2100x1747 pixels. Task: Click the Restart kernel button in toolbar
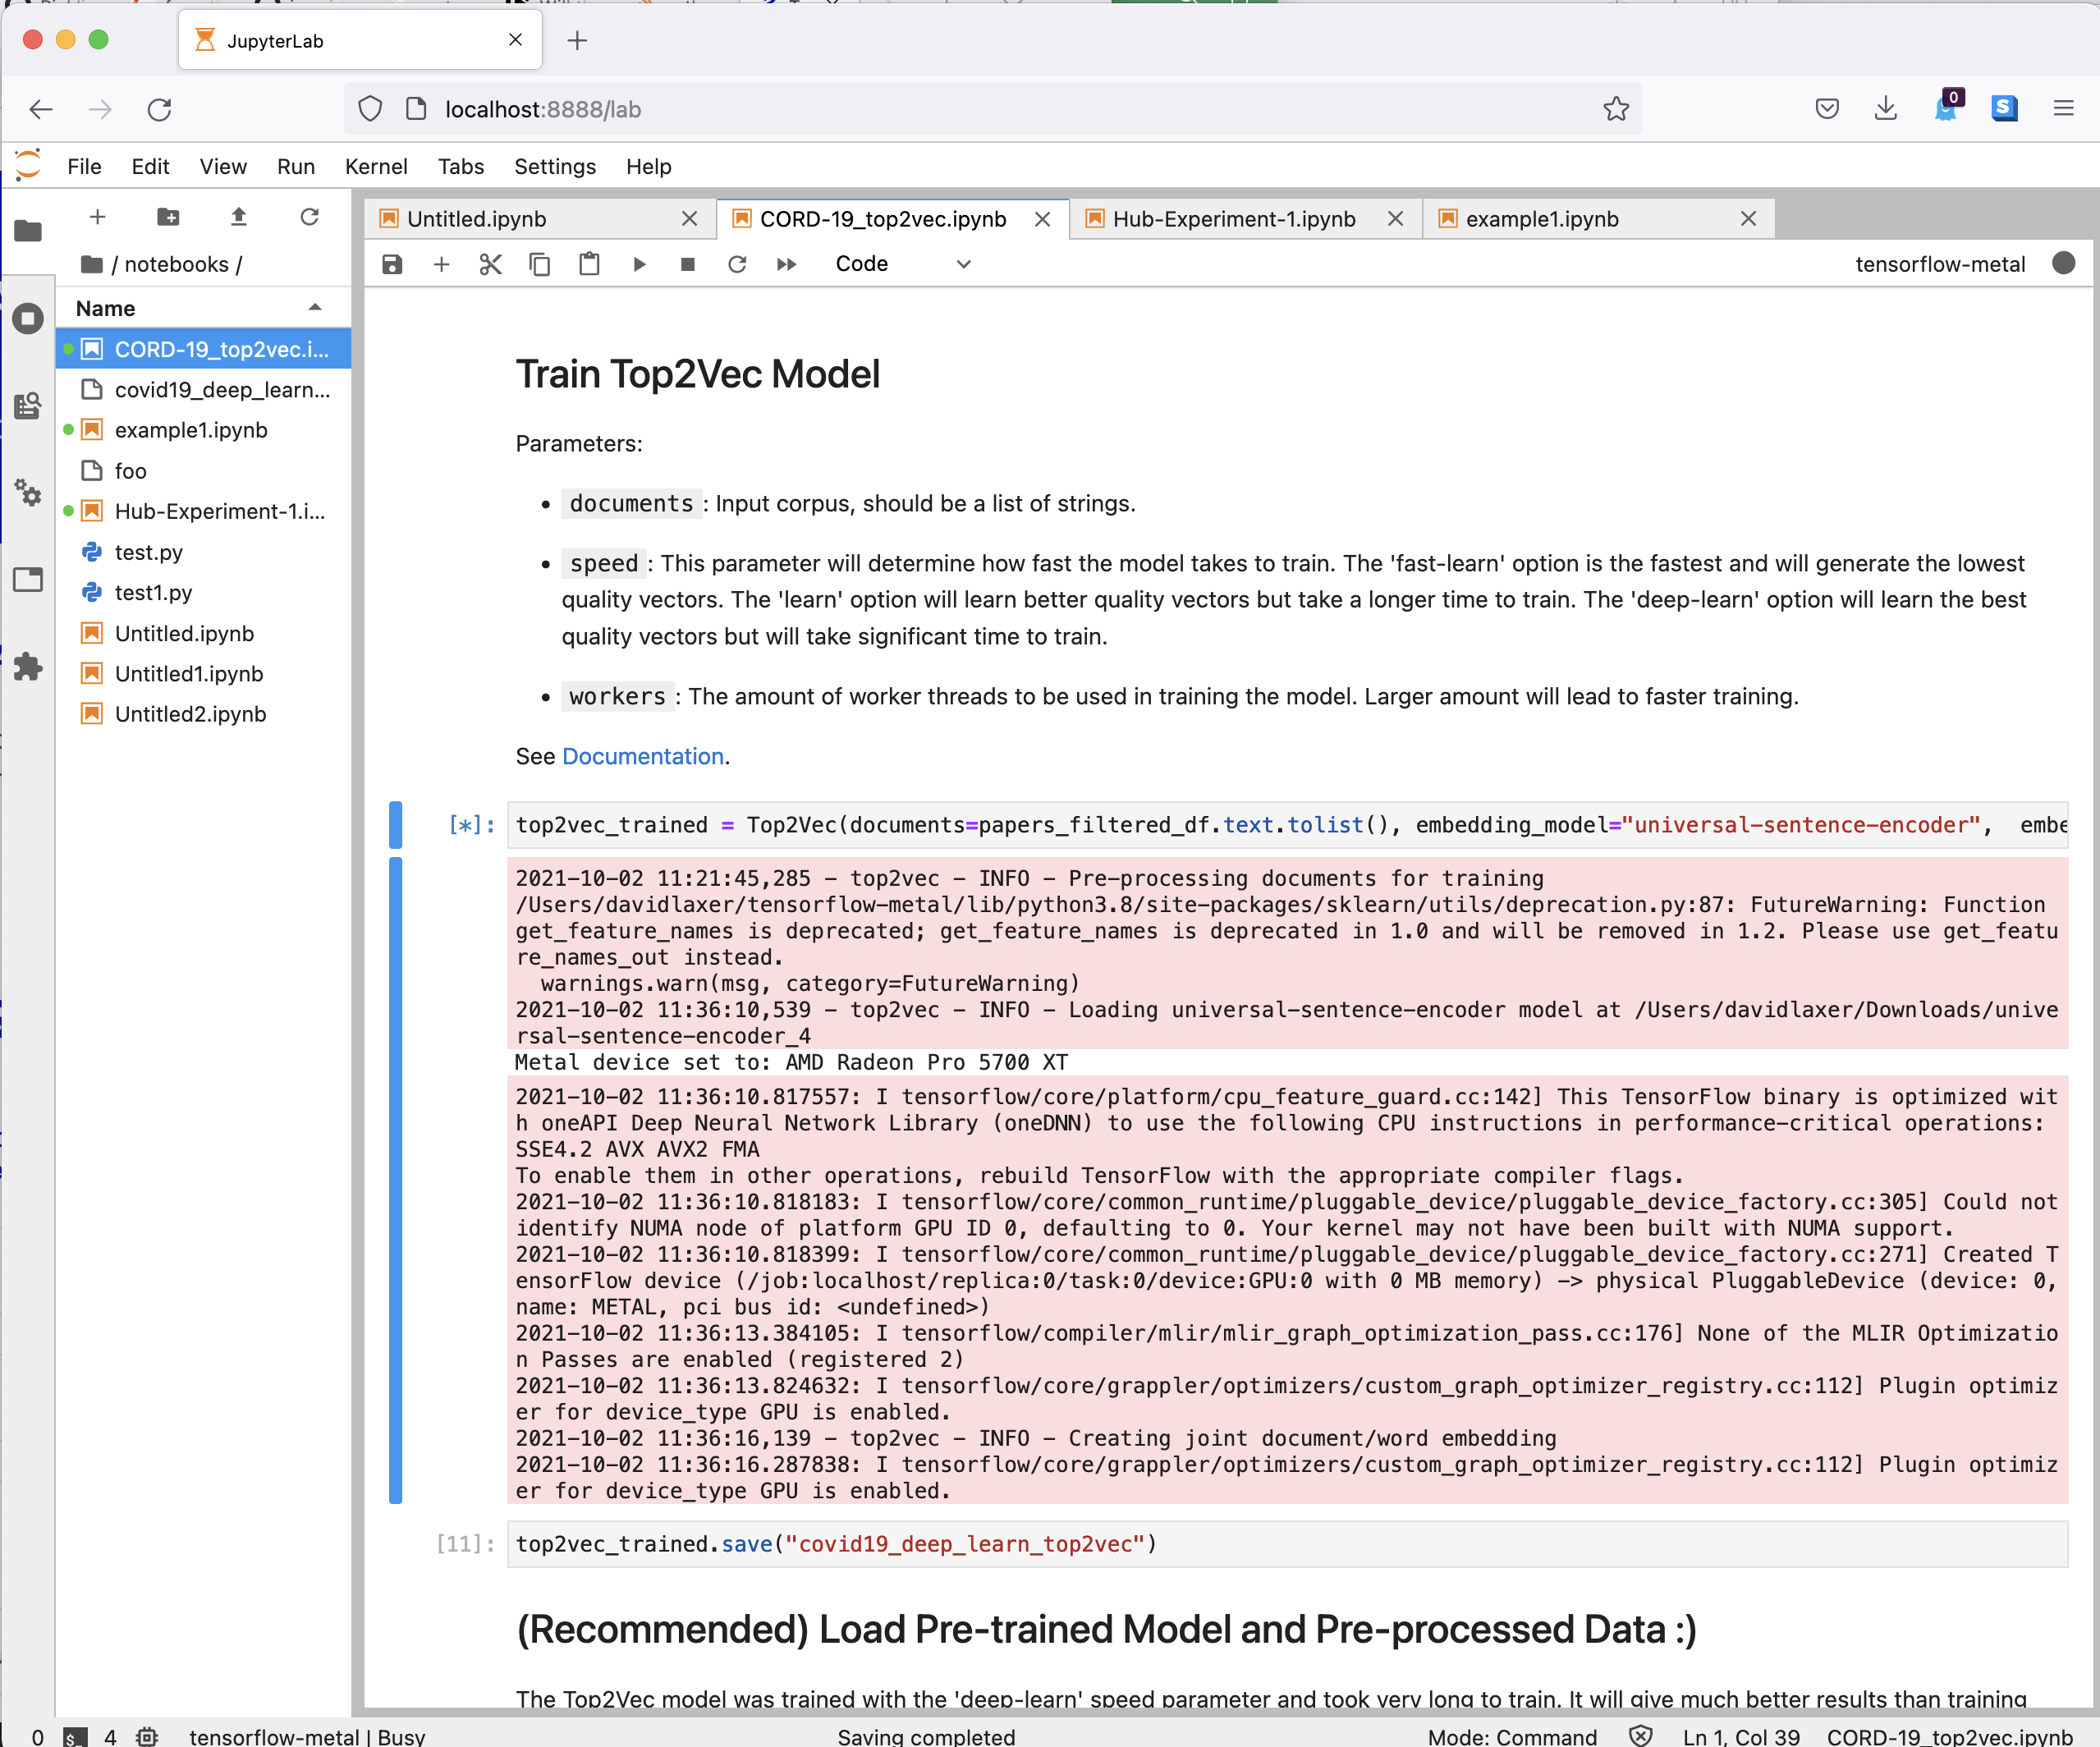[738, 264]
